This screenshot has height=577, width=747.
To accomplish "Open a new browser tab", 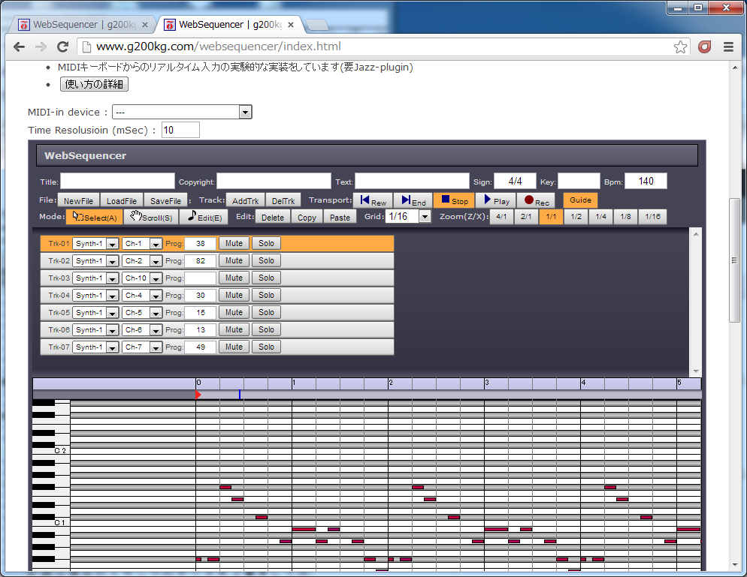I will click(x=316, y=25).
